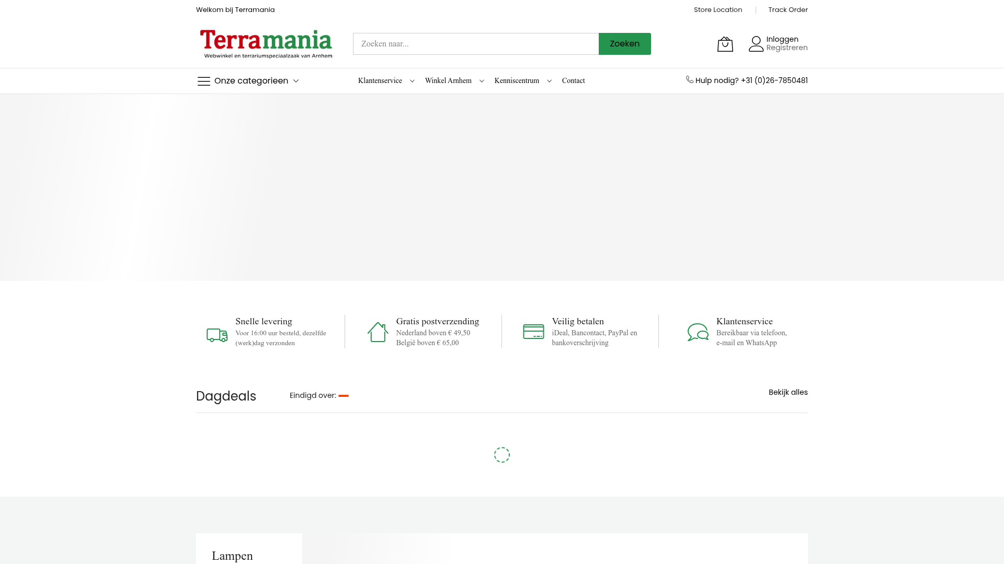Click the Gratis postverzending title text
This screenshot has height=564, width=1004.
pos(438,321)
